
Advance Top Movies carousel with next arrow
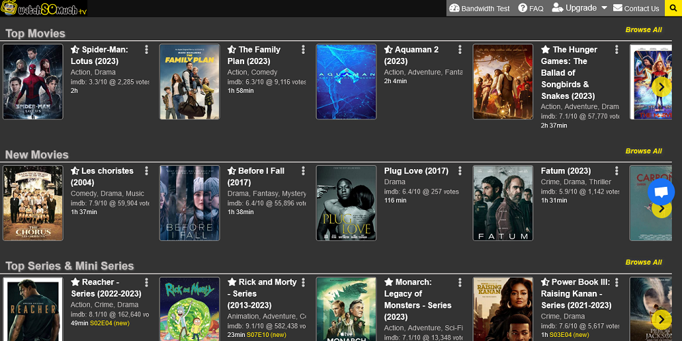pos(661,87)
